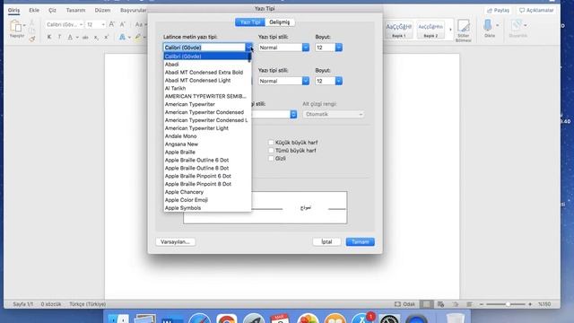
Task: Click the Dikte microphone icon
Action: pyautogui.click(x=488, y=26)
